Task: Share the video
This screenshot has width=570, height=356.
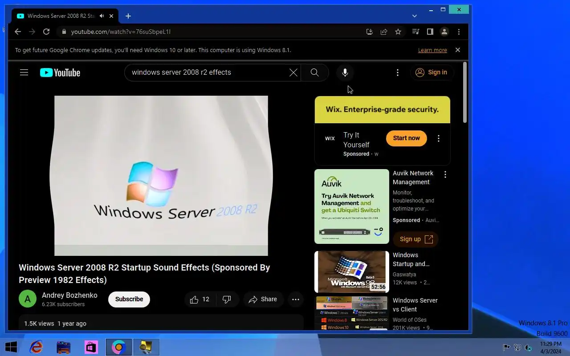Action: coord(263,299)
